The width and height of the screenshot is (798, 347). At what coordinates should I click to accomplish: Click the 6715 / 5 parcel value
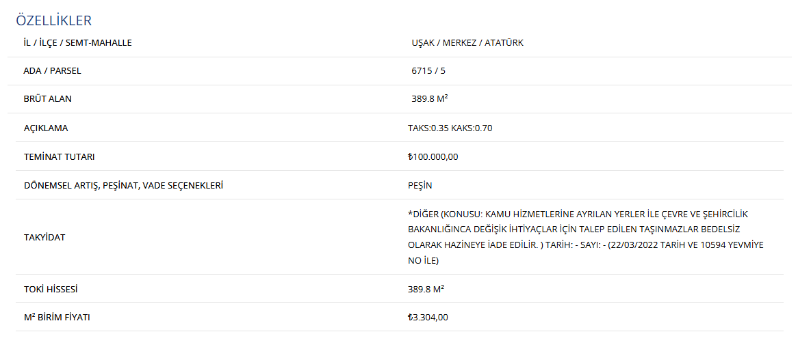428,71
